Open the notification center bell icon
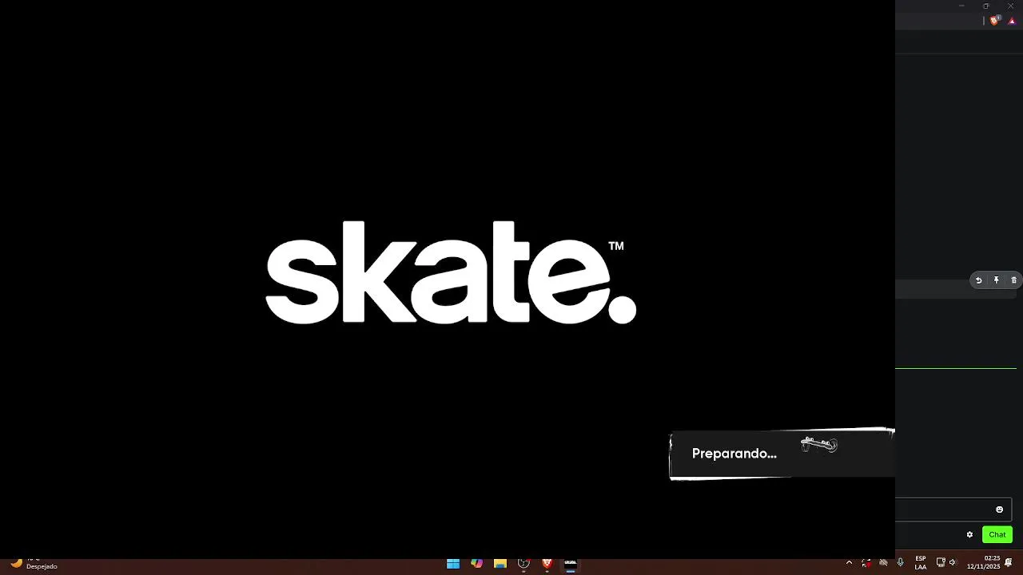The width and height of the screenshot is (1023, 575). [1009, 563]
